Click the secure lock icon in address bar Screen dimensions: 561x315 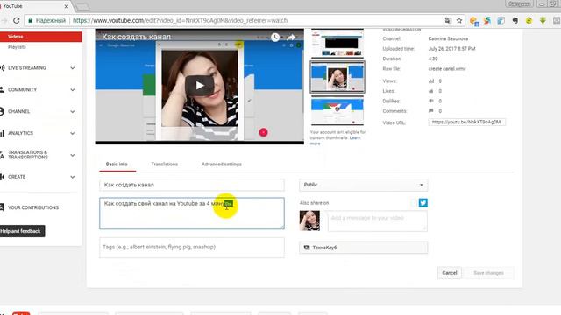point(31,20)
